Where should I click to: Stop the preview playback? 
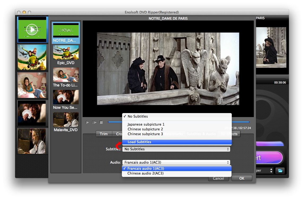pyautogui.click(x=101, y=122)
